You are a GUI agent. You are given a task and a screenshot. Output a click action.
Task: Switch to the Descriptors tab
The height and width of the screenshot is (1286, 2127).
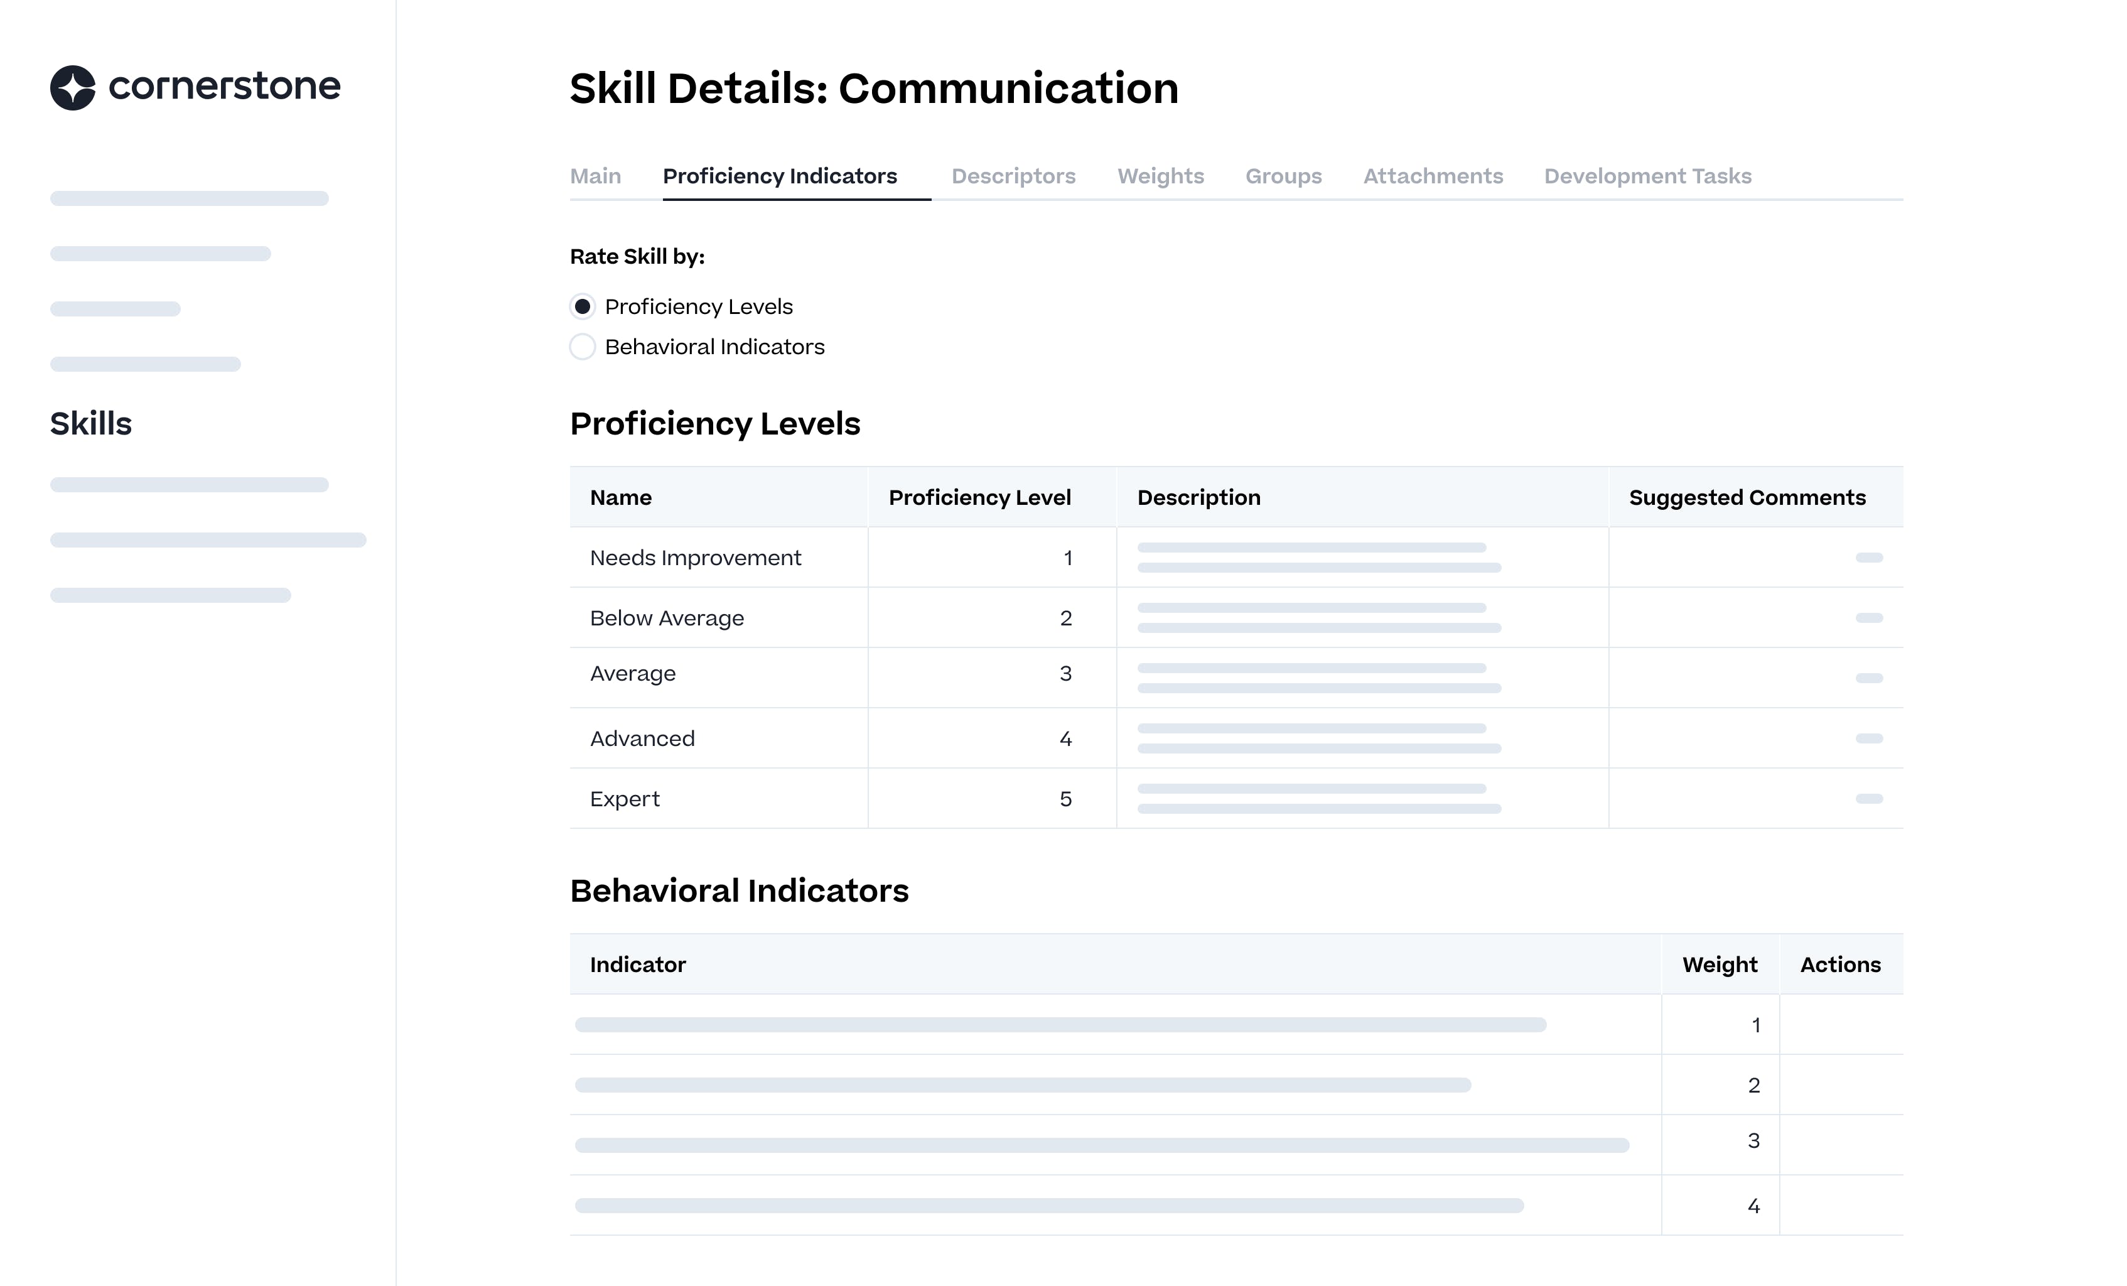[1013, 176]
